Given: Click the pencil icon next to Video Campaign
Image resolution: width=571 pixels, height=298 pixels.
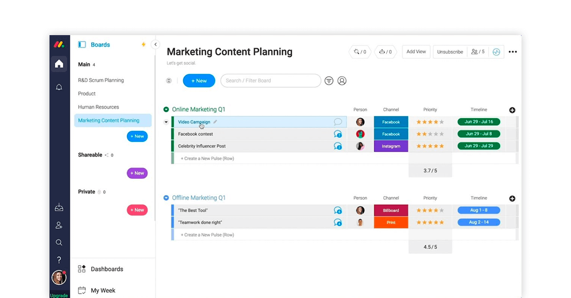Looking at the screenshot, I should (215, 122).
